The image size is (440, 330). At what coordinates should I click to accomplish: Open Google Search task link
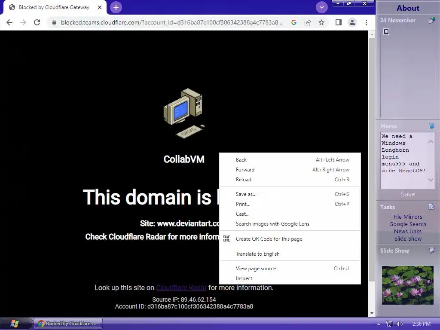tap(408, 224)
